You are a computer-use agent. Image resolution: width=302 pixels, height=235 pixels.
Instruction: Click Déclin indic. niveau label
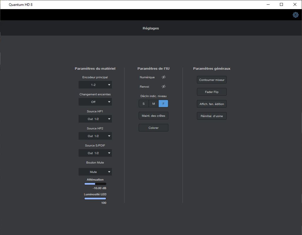coord(154,96)
